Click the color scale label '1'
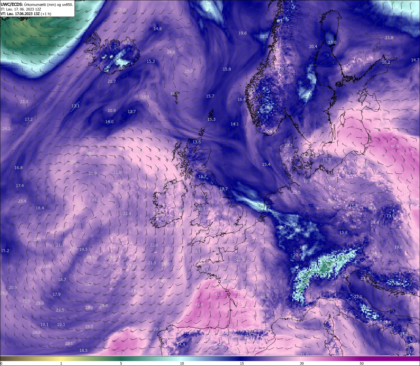The width and height of the screenshot is (420, 366). (x=61, y=363)
